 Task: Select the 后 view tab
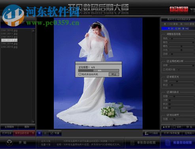click(x=45, y=133)
